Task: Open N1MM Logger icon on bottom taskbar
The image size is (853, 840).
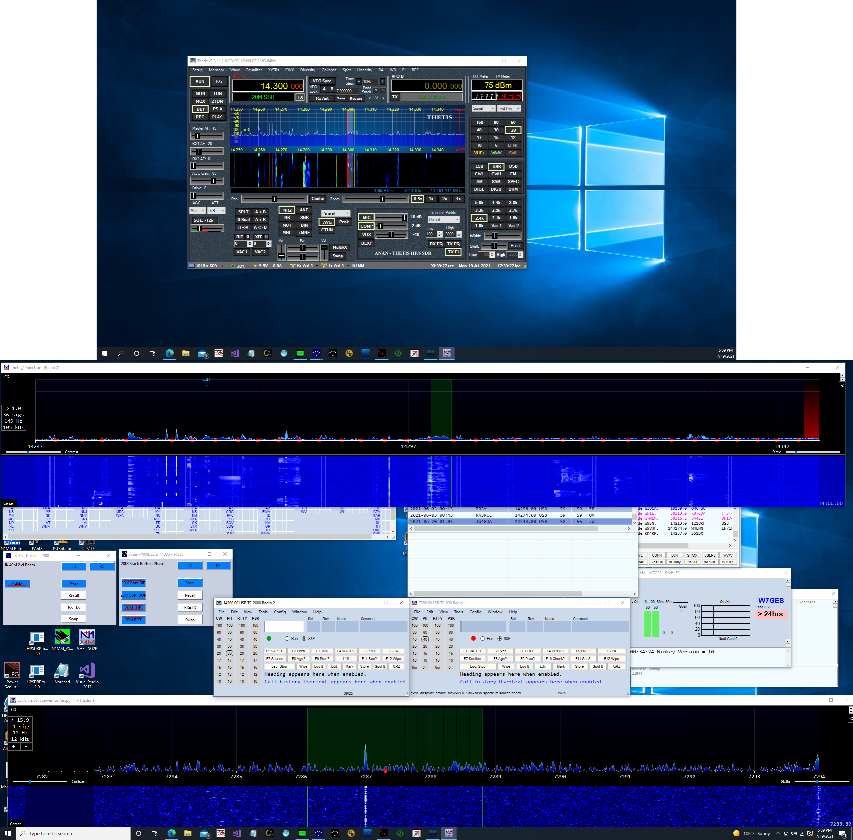Action: 449,833
